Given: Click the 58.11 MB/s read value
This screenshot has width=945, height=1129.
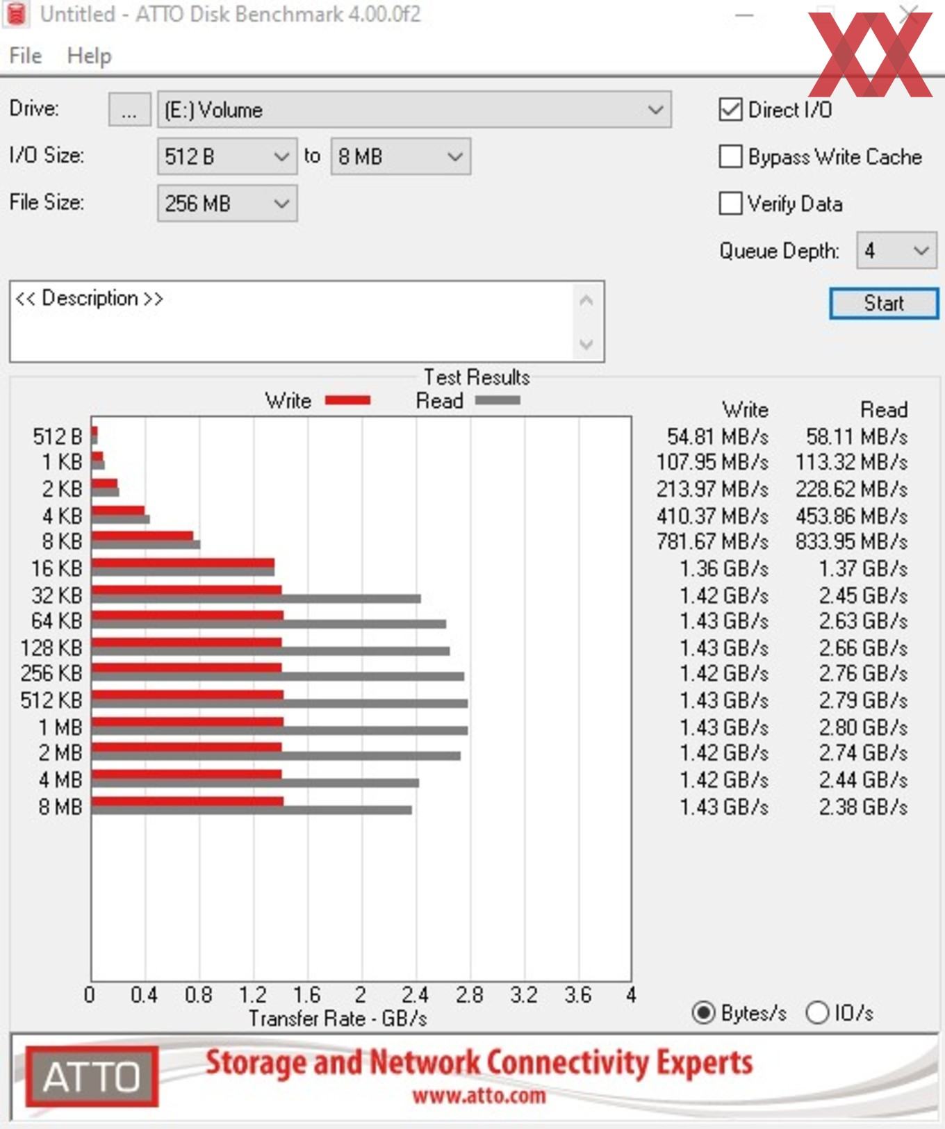Looking at the screenshot, I should [x=857, y=436].
